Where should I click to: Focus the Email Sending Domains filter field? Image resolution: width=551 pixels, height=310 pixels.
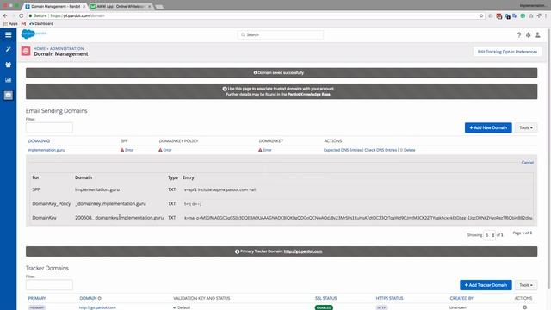[49, 127]
